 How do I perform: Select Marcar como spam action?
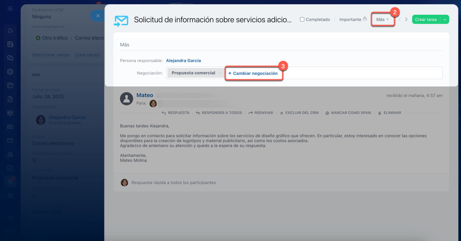pos(348,113)
